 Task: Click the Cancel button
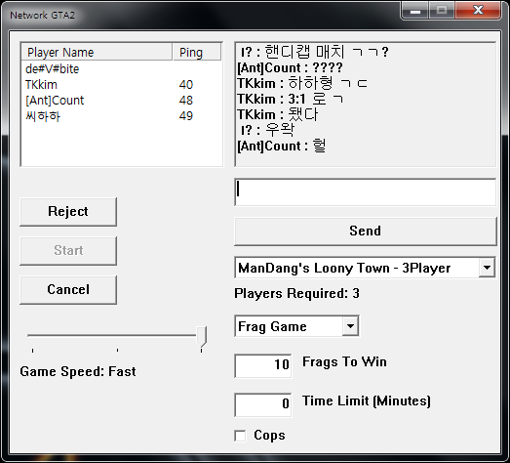68,290
